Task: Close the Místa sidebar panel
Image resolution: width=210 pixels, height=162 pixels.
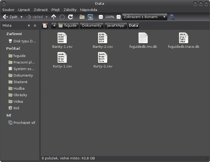Action: (35, 25)
